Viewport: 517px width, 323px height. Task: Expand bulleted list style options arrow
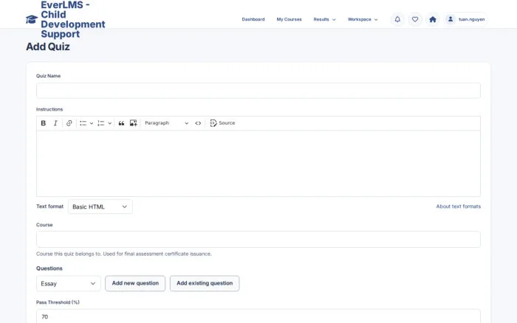coord(92,123)
